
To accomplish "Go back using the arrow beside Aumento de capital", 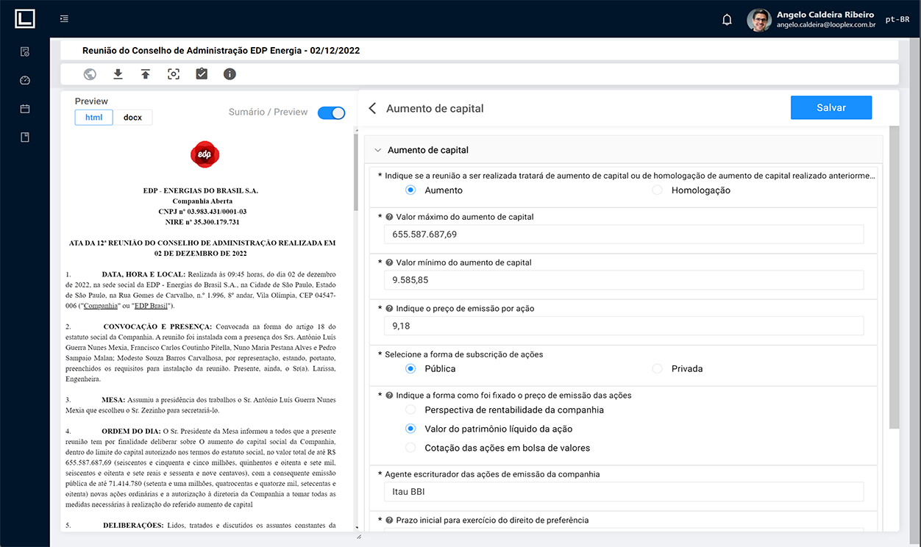I will [x=372, y=108].
